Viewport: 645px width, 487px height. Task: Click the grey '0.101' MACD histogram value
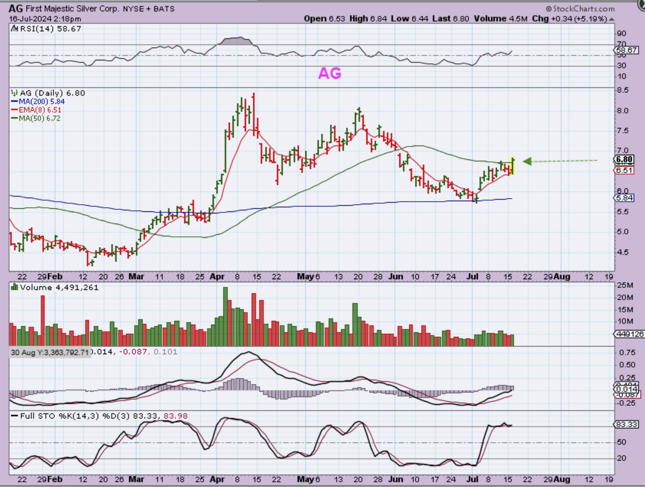coord(165,352)
